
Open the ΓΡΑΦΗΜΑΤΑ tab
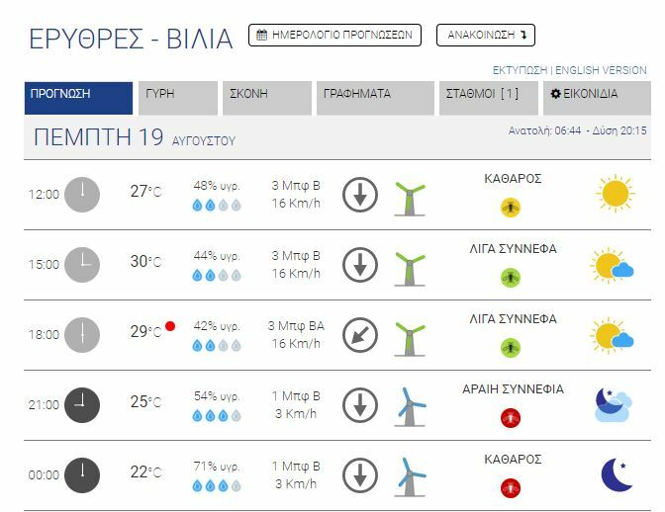point(374,97)
